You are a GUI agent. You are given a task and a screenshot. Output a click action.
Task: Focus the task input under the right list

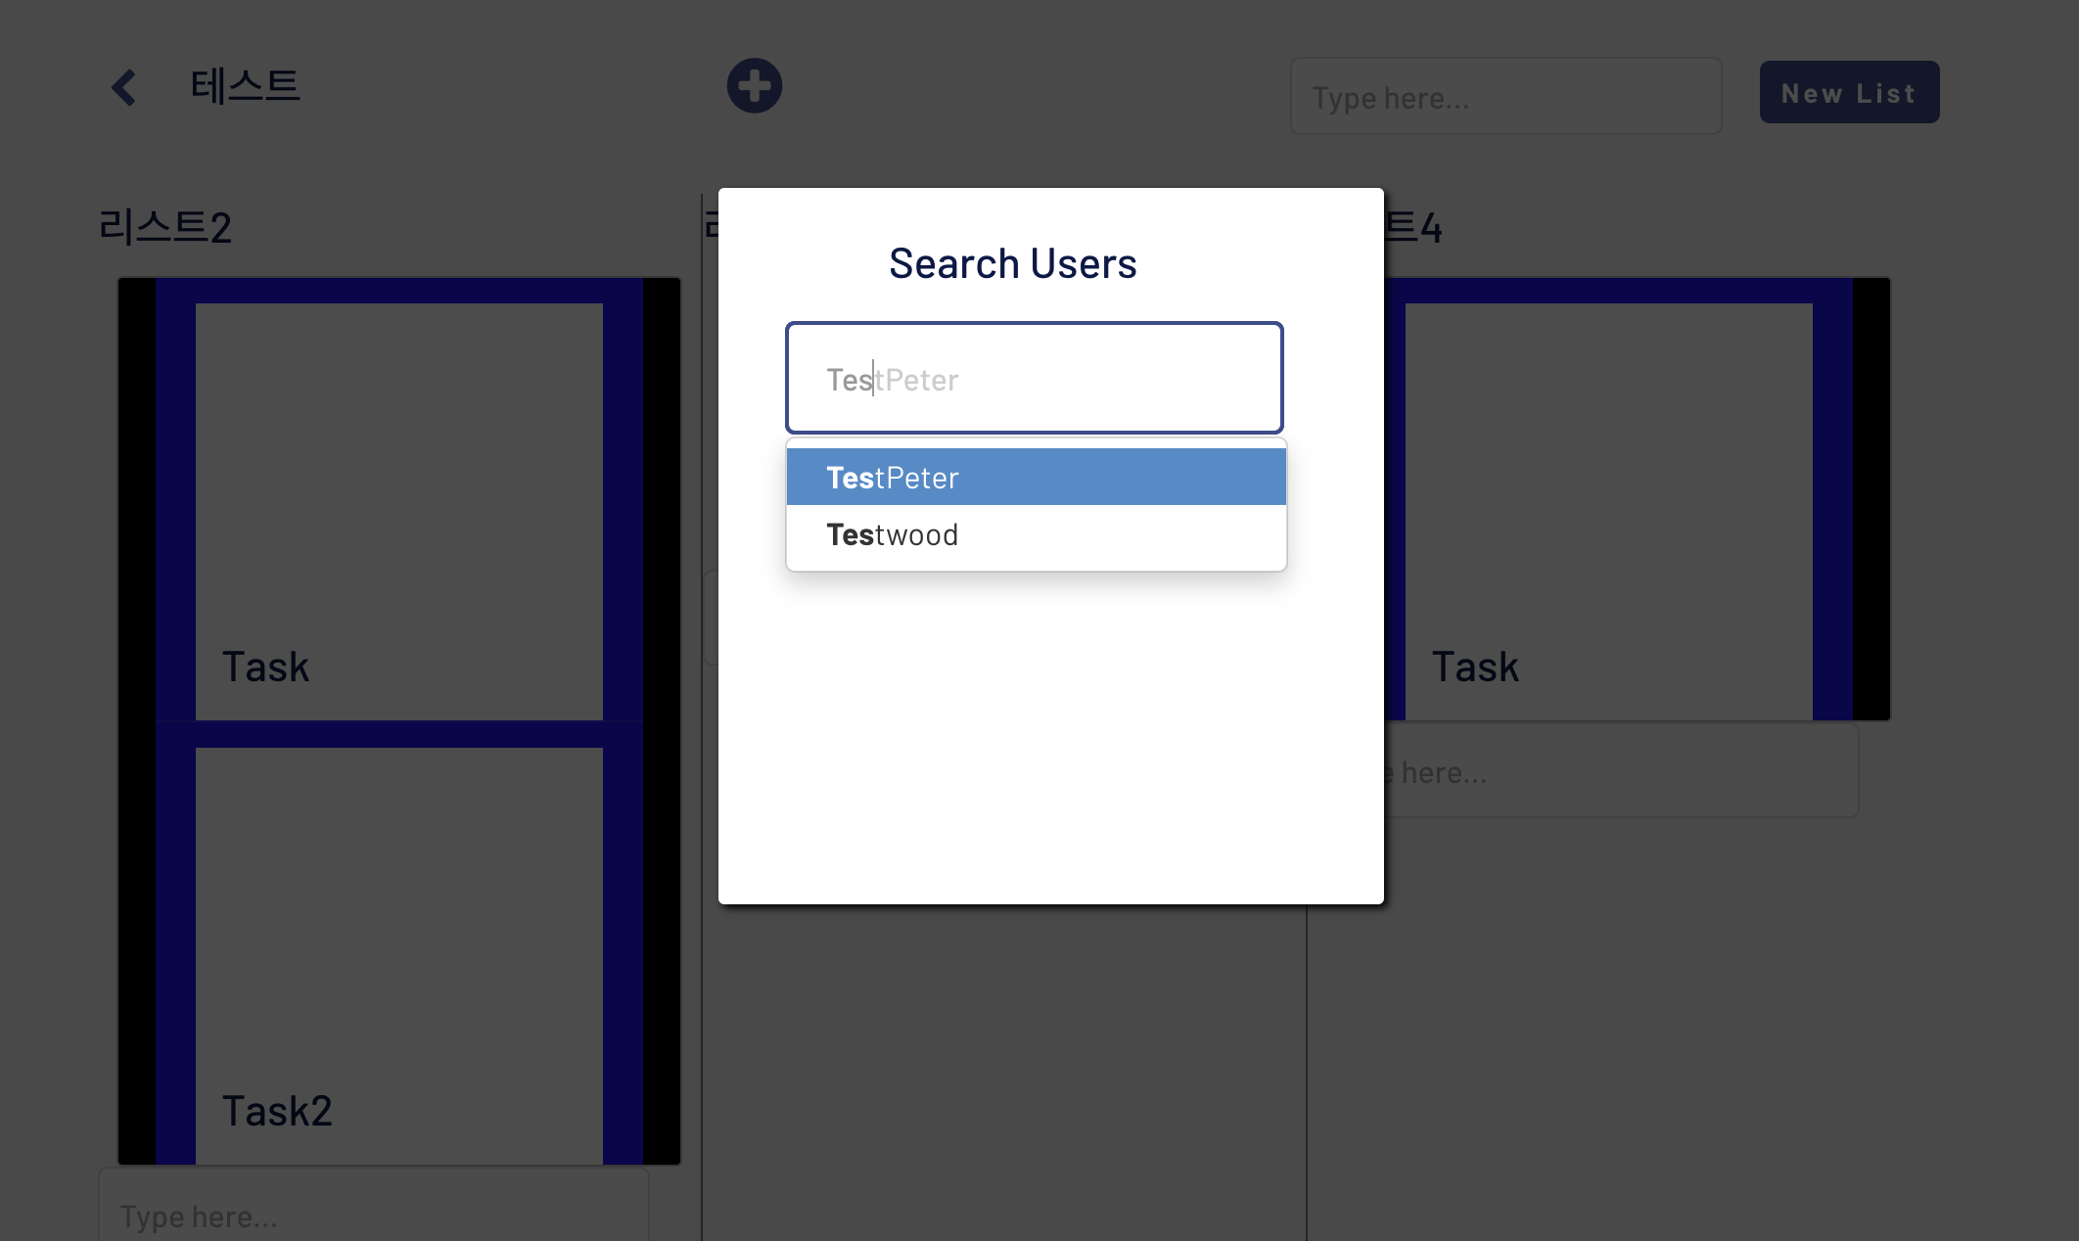click(1620, 772)
